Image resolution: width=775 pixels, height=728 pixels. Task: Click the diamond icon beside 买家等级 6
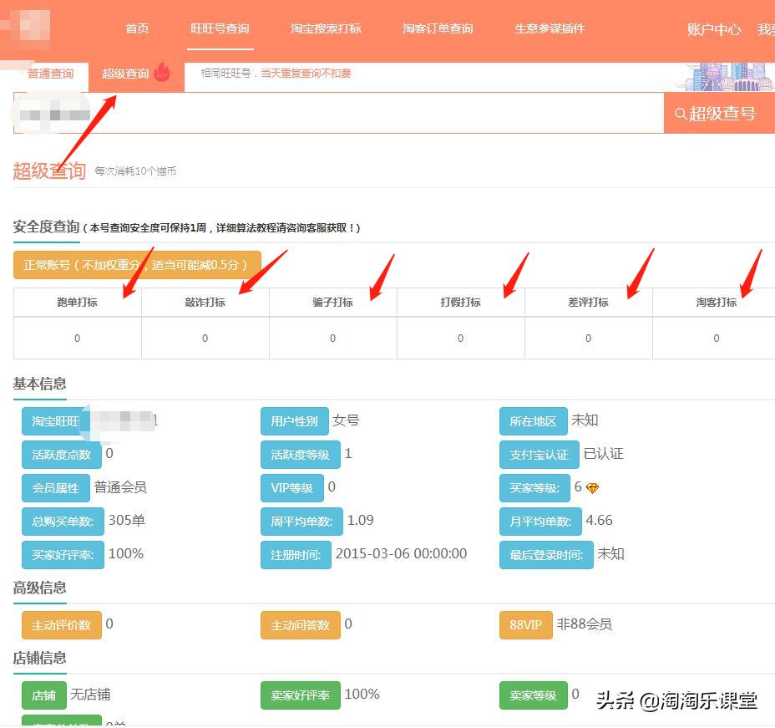click(x=591, y=486)
